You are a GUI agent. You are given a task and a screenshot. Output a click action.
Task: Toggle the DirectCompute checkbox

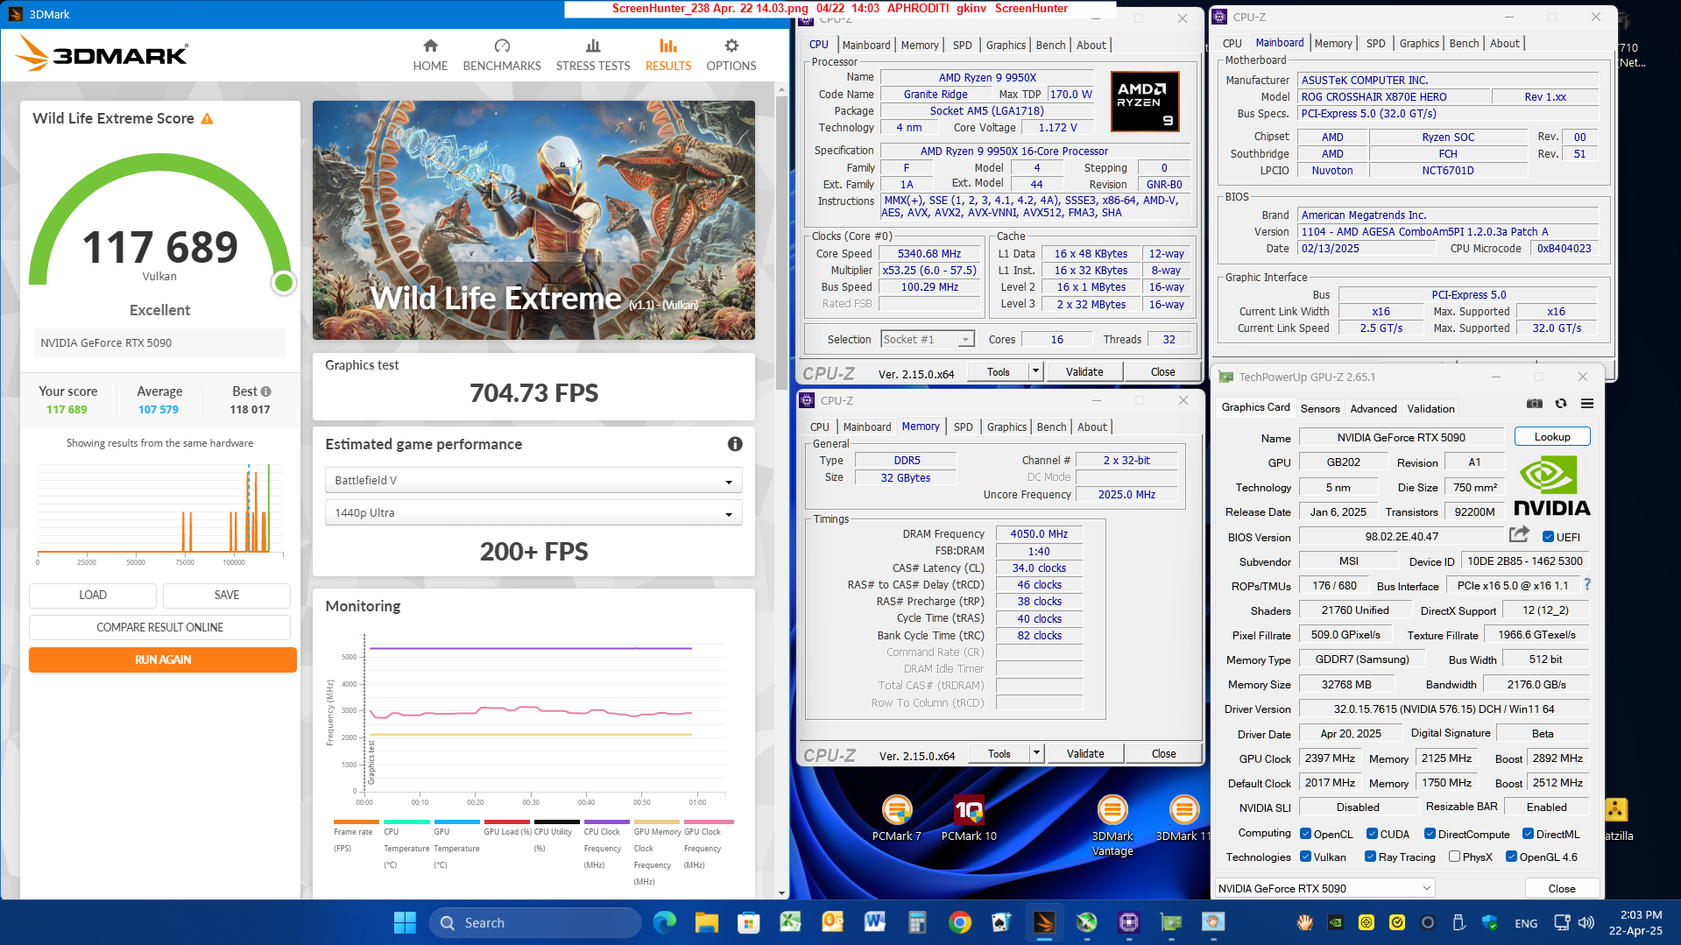click(x=1430, y=834)
